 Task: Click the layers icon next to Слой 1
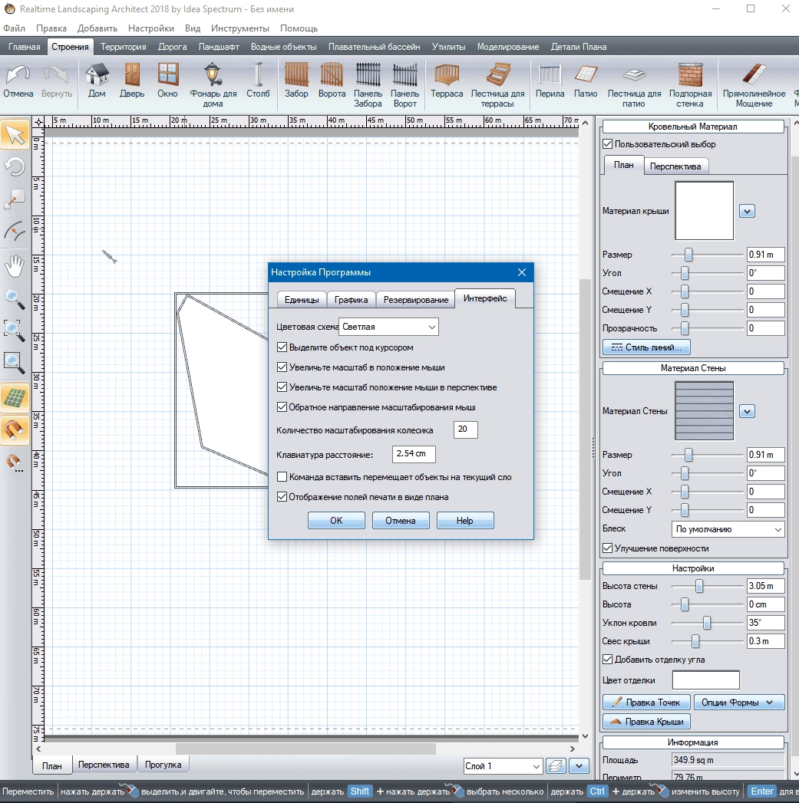(x=556, y=766)
